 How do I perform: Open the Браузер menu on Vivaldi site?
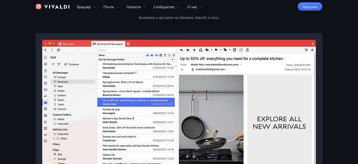point(86,7)
